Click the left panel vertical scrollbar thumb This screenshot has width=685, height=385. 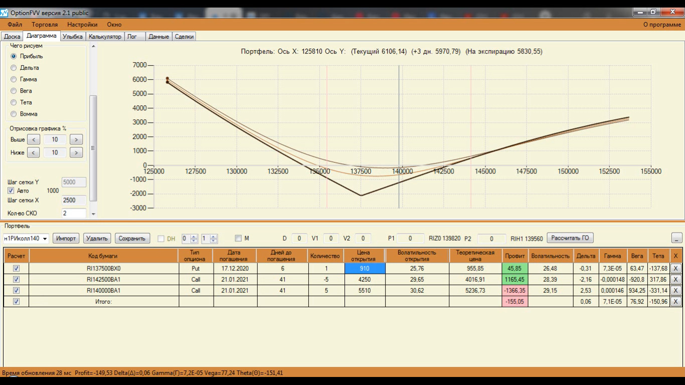93,148
